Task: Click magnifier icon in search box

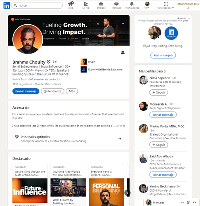Action: 16,5
